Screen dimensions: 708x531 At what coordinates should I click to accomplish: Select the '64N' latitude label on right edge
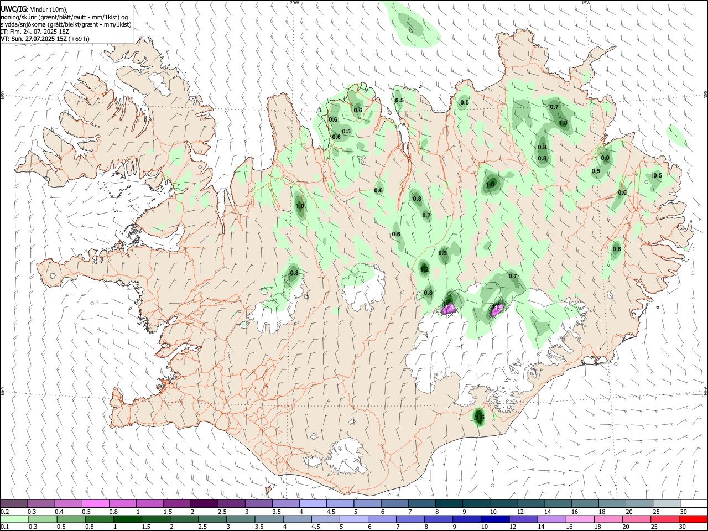tap(705, 391)
